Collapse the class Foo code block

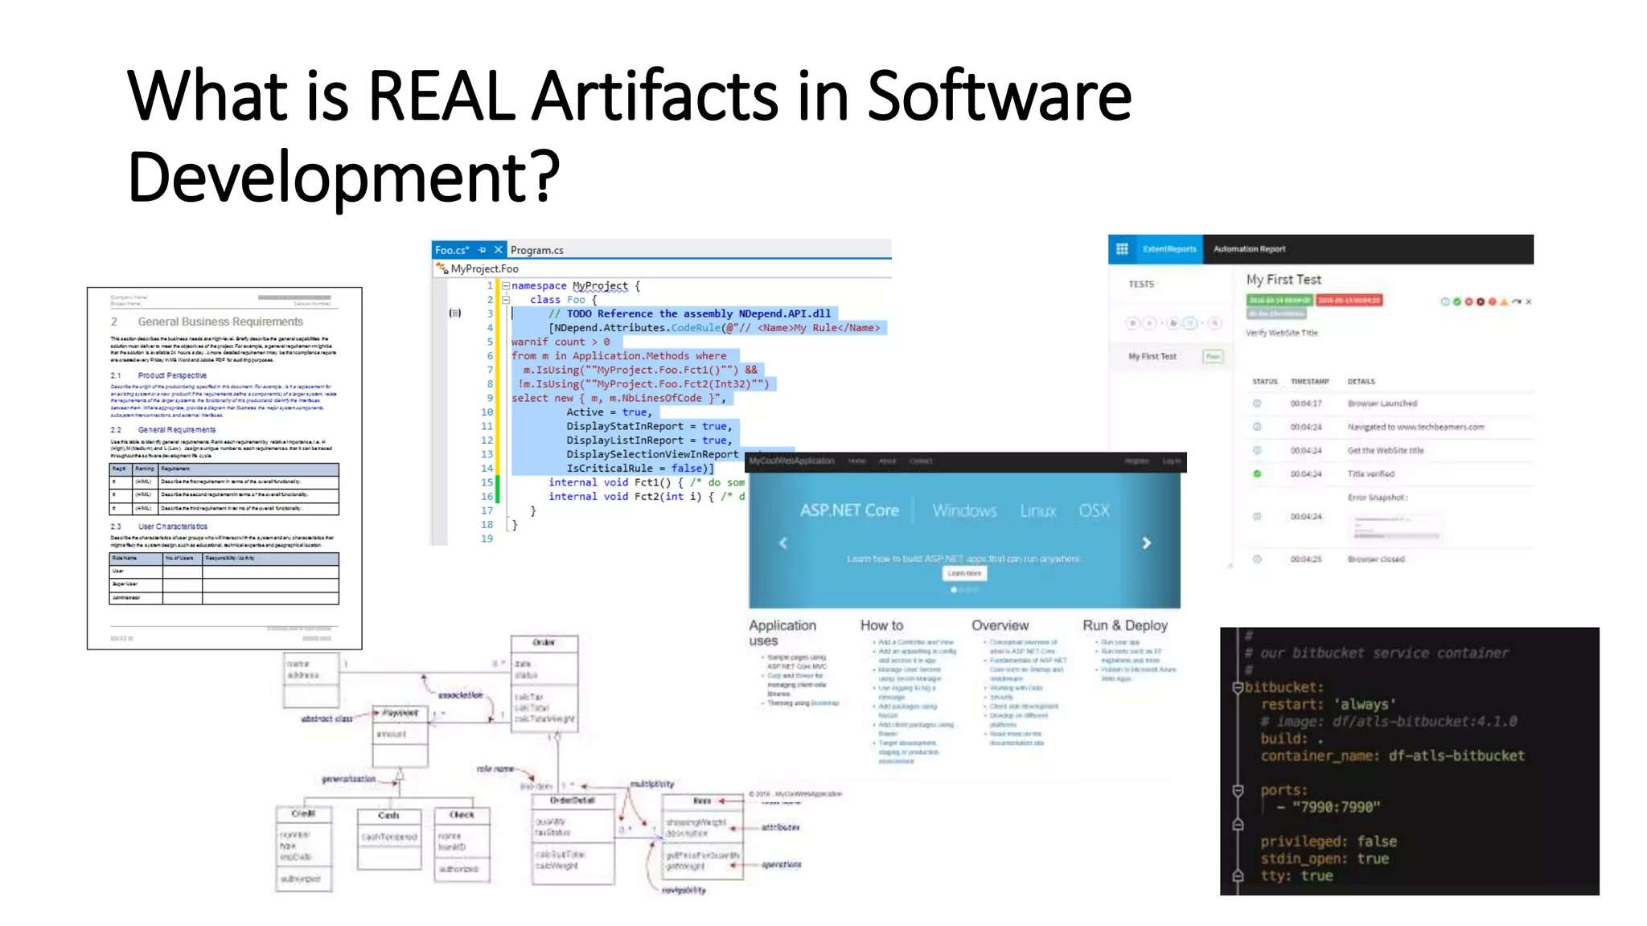coord(506,300)
